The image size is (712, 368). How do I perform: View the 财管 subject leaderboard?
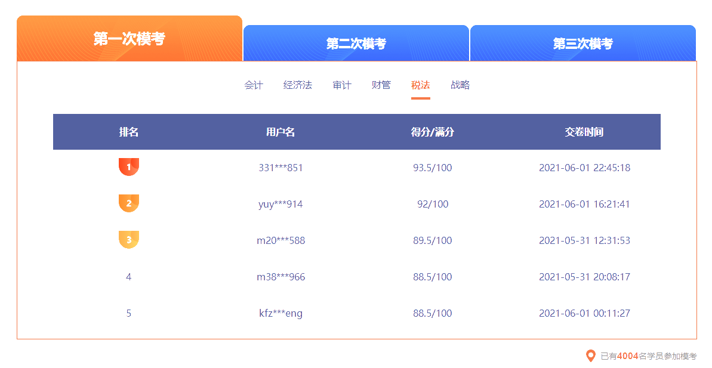coord(380,85)
